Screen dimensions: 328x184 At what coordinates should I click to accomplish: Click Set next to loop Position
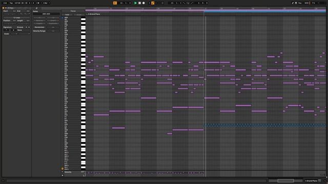pyautogui.click(x=14, y=20)
